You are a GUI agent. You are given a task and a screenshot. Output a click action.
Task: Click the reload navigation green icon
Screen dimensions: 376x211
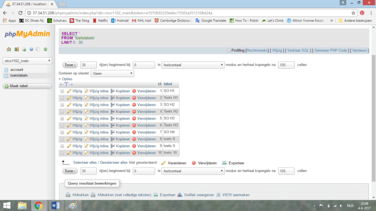(45, 49)
